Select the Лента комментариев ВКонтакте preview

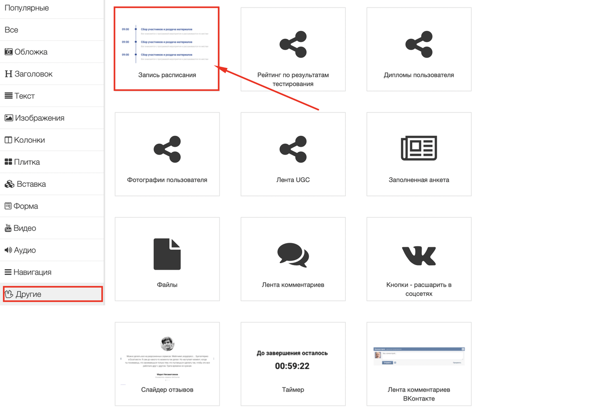tap(419, 357)
